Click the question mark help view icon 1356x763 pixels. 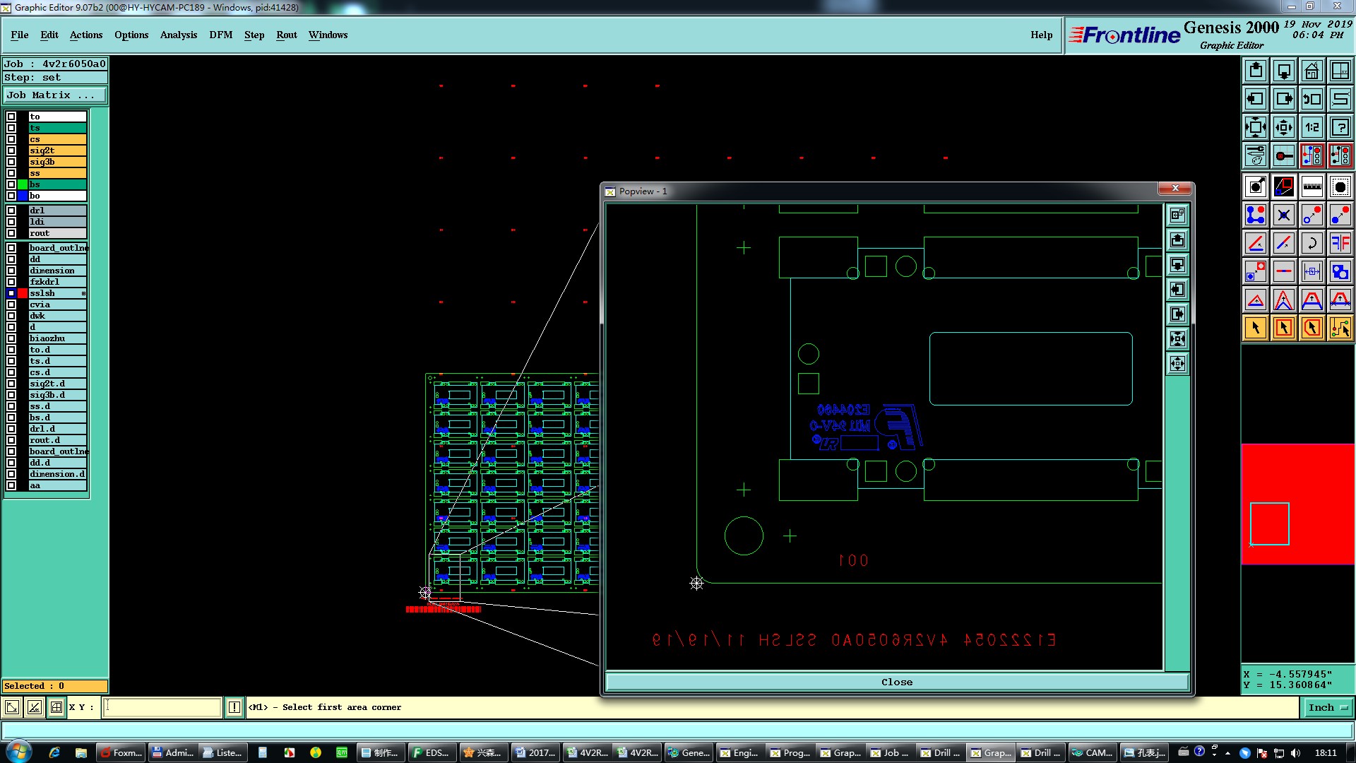coord(1340,128)
